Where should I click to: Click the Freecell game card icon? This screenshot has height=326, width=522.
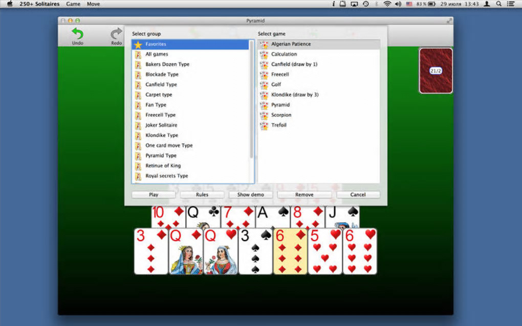pyautogui.click(x=264, y=75)
